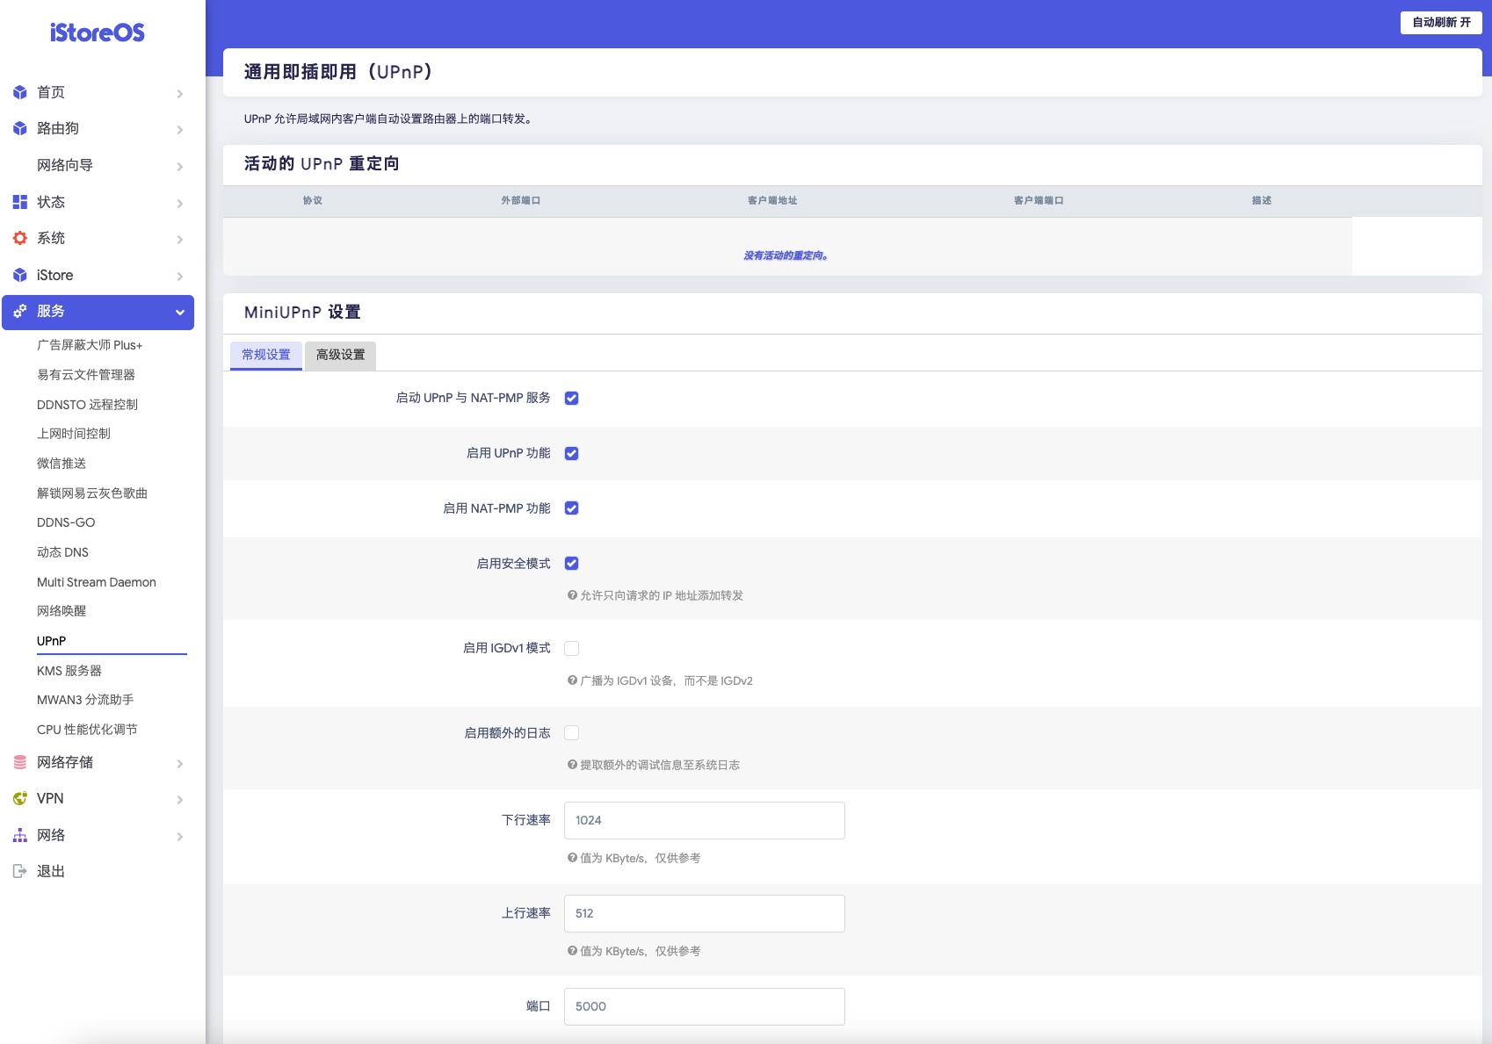Expand the 状态 menu chevron
The image size is (1492, 1044).
tap(180, 203)
